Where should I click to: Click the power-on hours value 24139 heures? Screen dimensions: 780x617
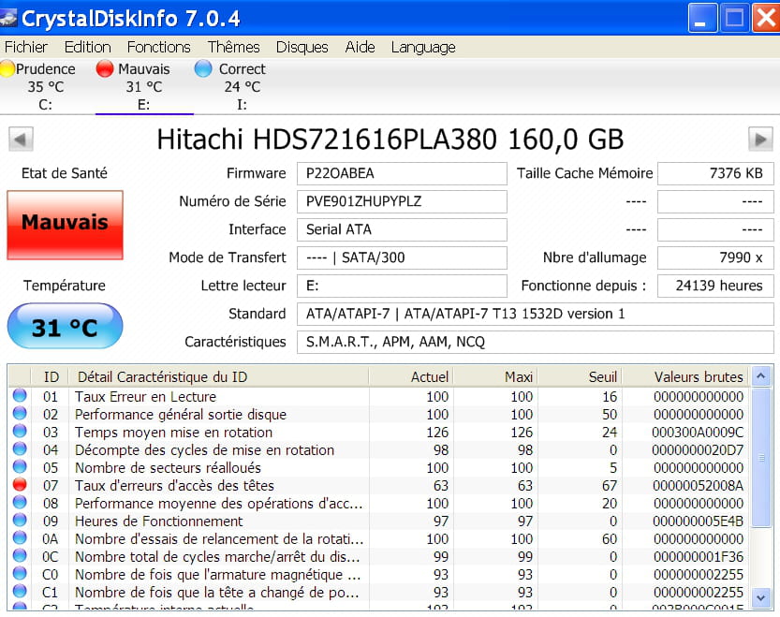(x=715, y=286)
